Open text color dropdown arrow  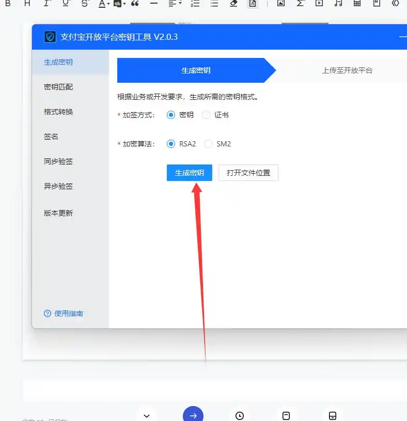coord(108,4)
